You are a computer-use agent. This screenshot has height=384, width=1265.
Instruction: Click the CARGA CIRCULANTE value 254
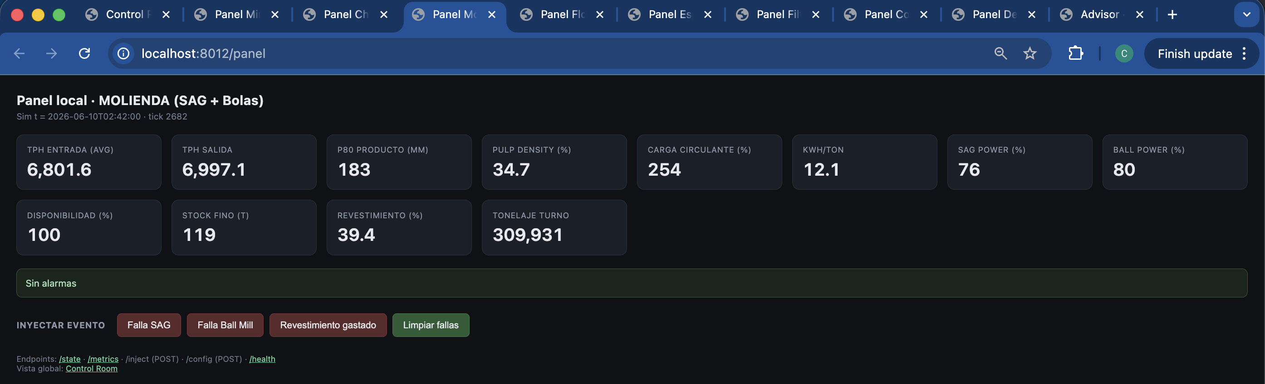tap(664, 170)
